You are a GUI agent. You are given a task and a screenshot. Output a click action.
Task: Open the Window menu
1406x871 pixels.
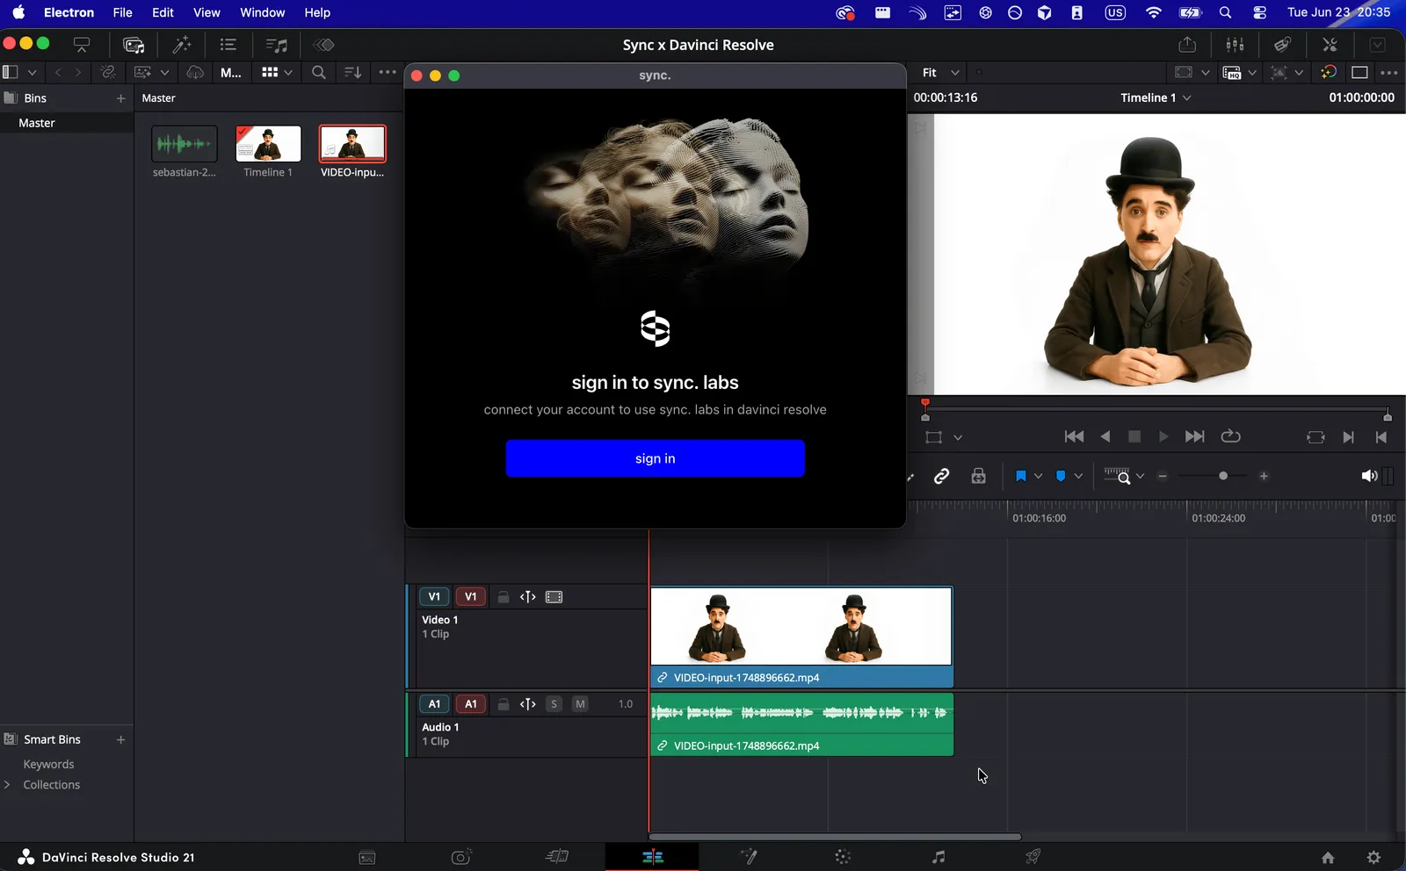point(262,12)
